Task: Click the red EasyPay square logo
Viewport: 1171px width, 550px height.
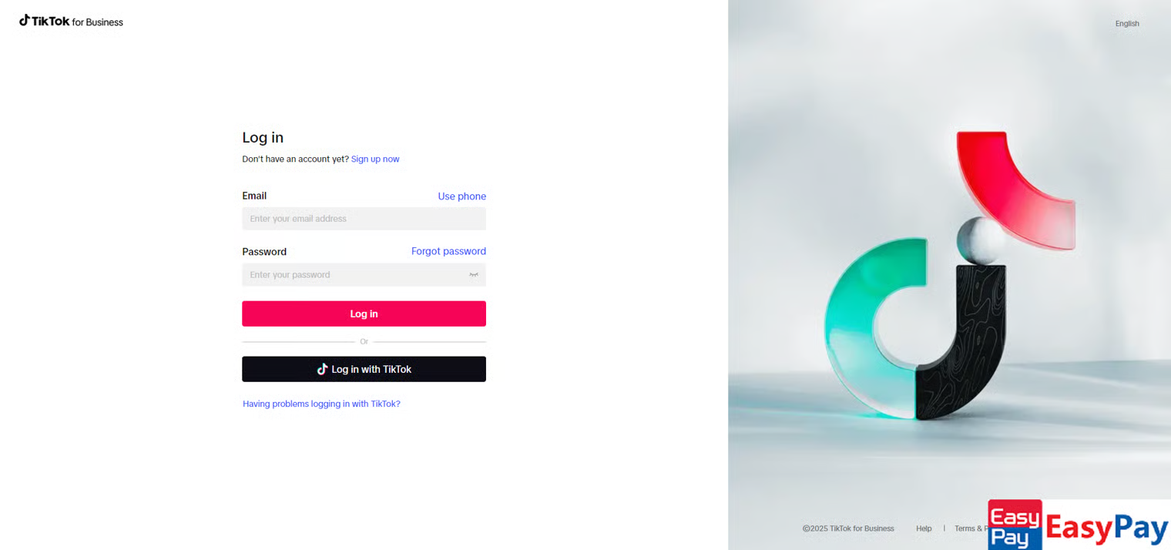Action: 1015,525
